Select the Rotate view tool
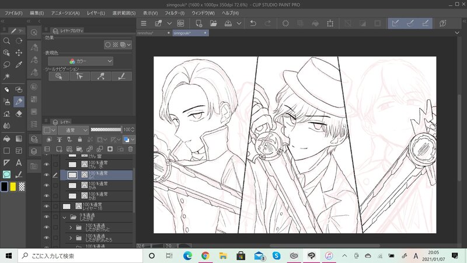Viewport: 467px width, 263px height. pyautogui.click(x=19, y=41)
